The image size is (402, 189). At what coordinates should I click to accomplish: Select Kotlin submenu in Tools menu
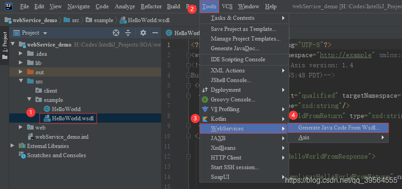point(219,119)
